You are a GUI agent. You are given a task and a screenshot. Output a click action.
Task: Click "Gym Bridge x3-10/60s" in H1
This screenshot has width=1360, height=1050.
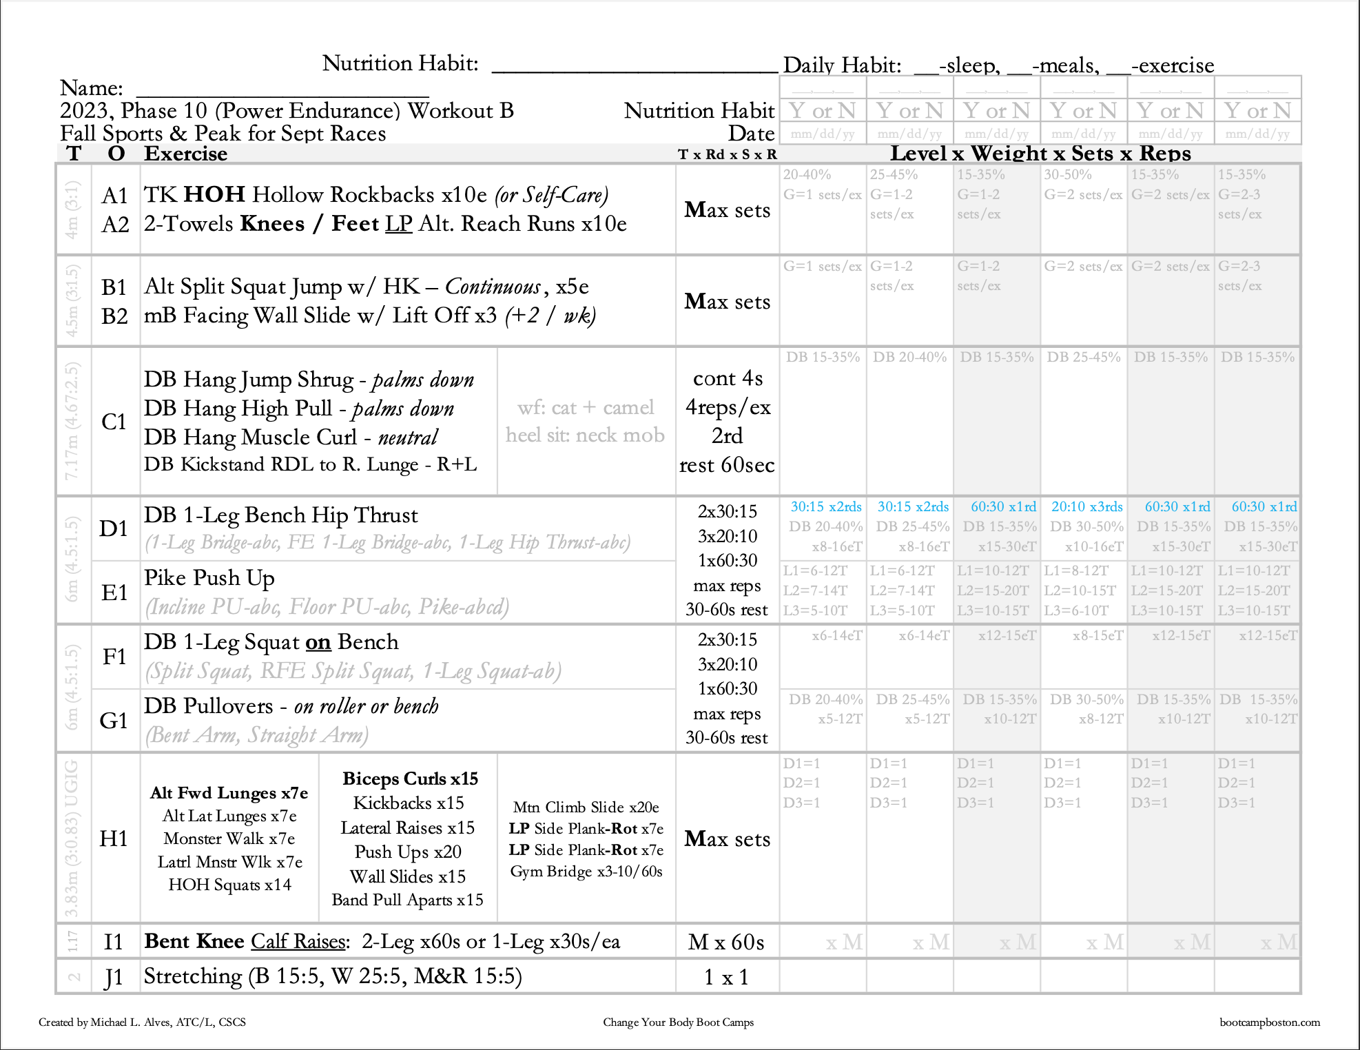586,872
